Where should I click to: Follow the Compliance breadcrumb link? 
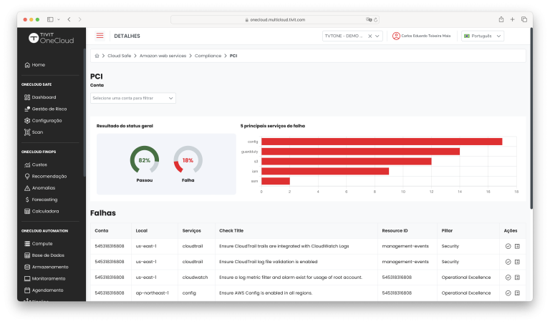[x=208, y=55]
